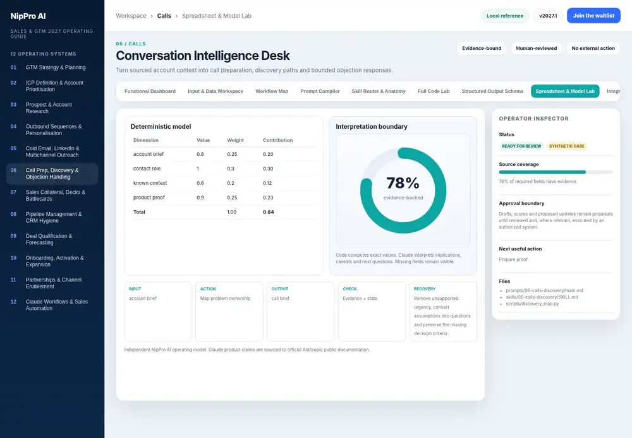The height and width of the screenshot is (438, 632).
Task: Go to Prospect & Account Research
Action: pos(52,107)
